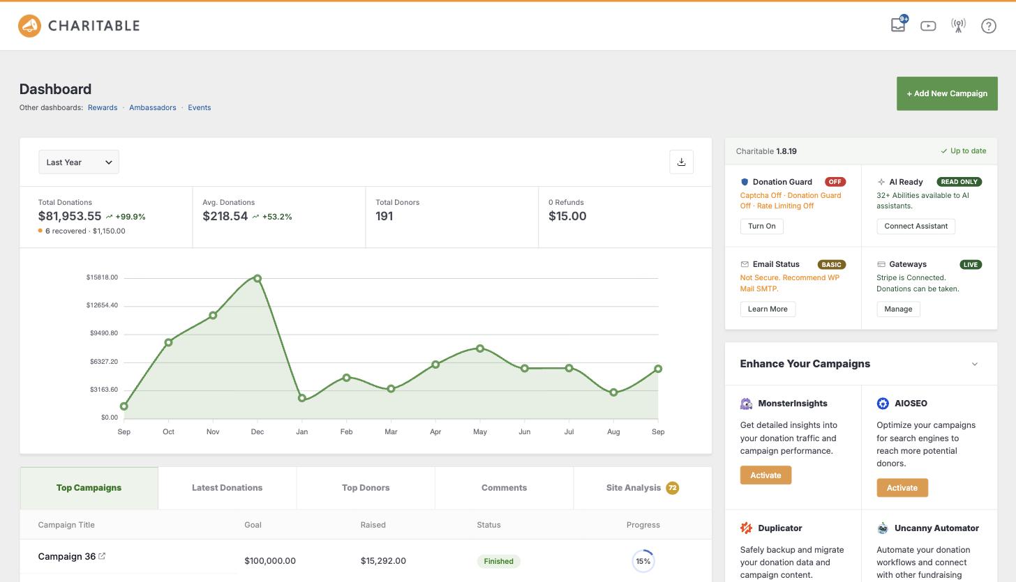Image resolution: width=1016 pixels, height=582 pixels.
Task: Switch to the Top Campaigns tab
Action: click(x=89, y=488)
